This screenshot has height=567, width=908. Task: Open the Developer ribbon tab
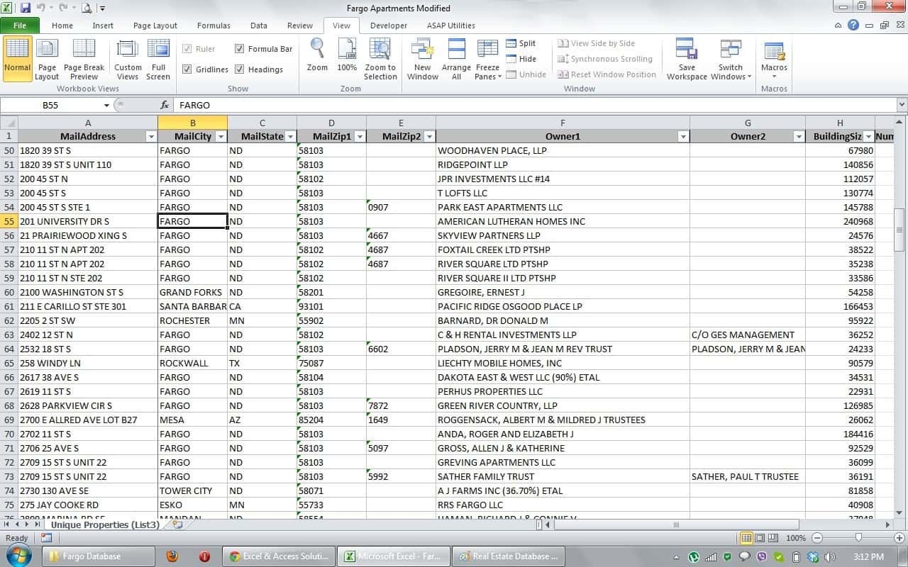coord(388,25)
